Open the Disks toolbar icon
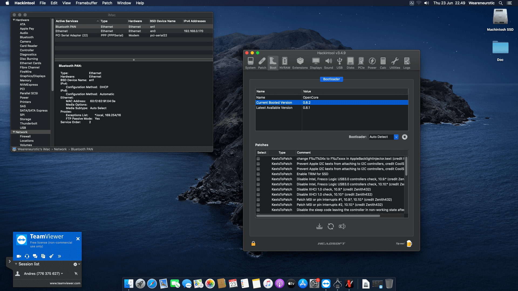 [x=350, y=63]
